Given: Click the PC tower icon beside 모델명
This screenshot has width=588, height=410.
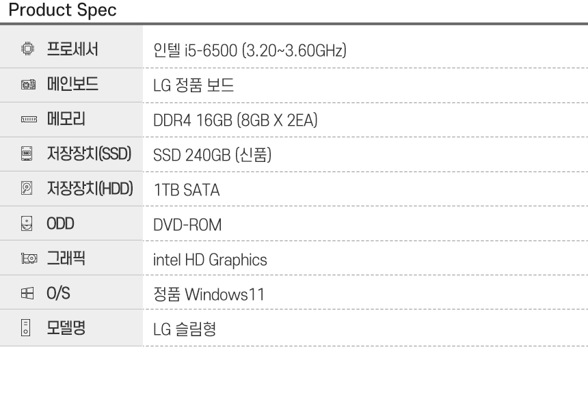Looking at the screenshot, I should click(x=25, y=328).
